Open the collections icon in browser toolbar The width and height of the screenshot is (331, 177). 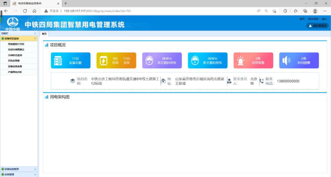(305, 11)
